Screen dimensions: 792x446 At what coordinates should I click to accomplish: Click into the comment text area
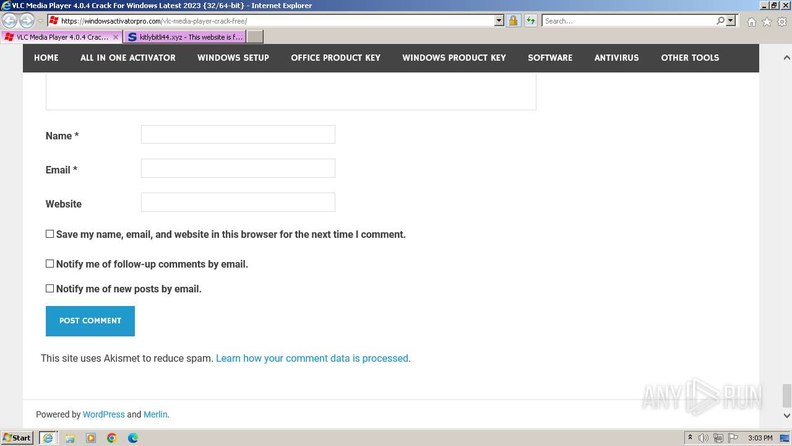tap(291, 92)
